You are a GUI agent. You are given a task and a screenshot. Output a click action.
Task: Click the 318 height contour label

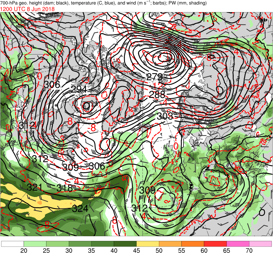click(65, 188)
